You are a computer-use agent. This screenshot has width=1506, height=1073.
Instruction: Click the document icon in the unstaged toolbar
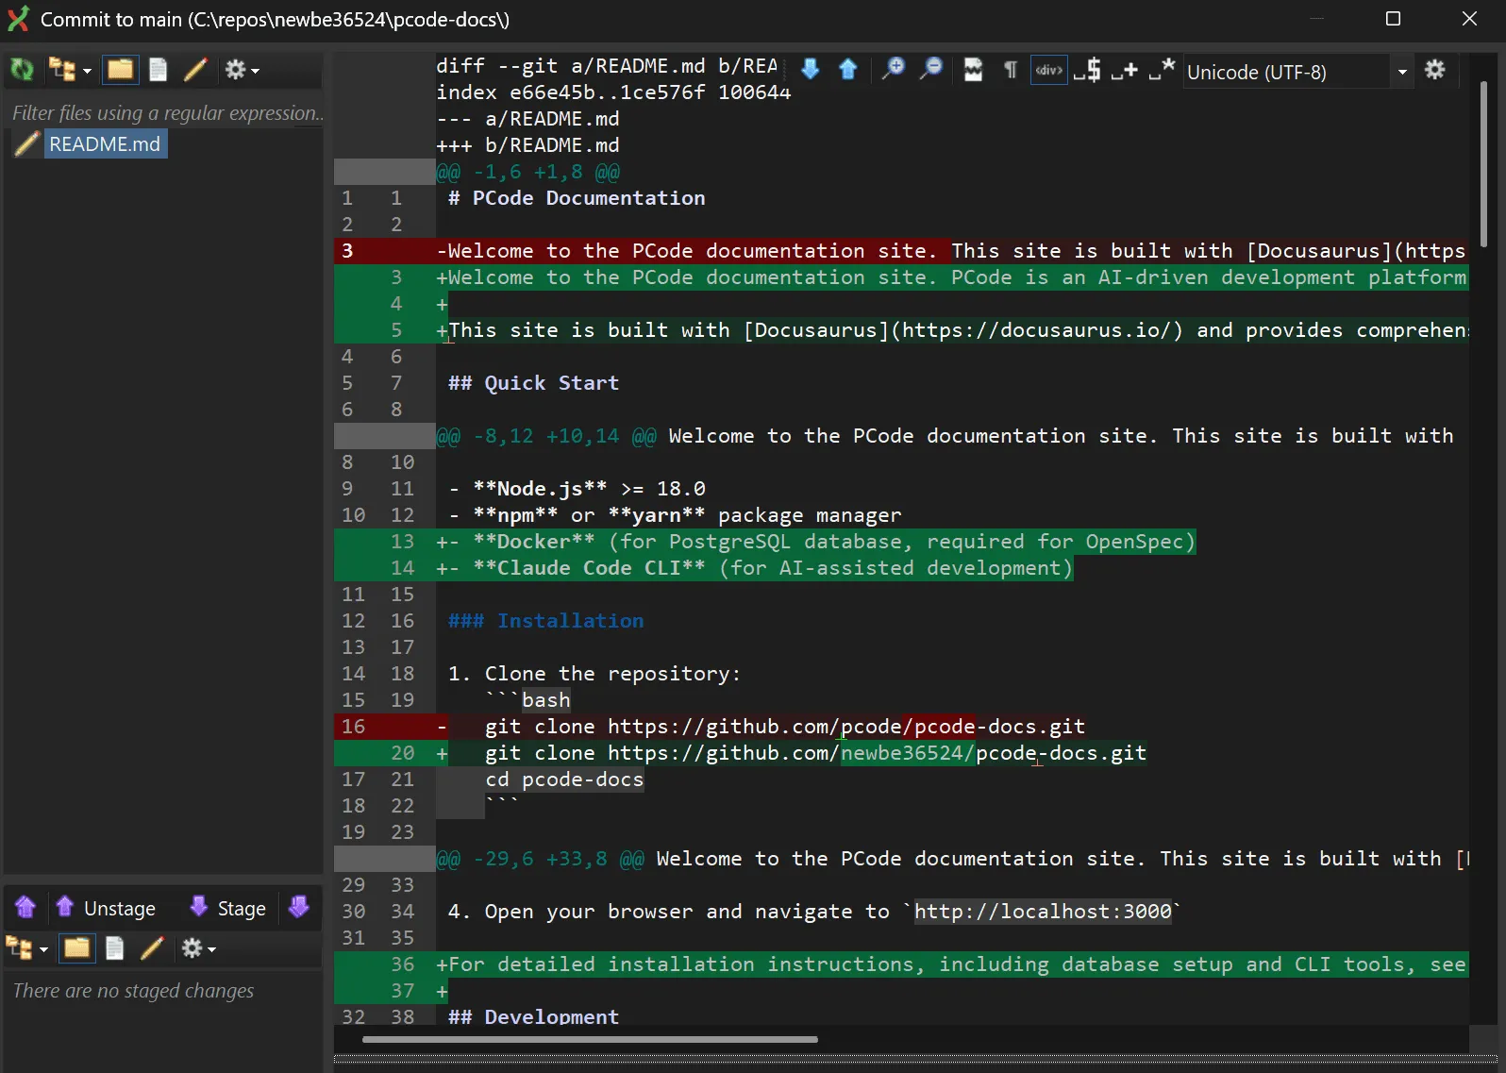click(x=159, y=70)
